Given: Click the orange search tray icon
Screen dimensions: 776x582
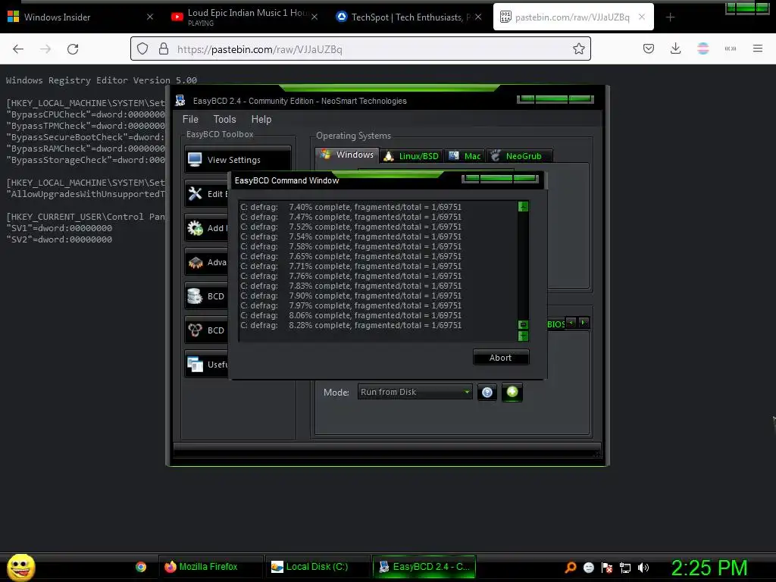Looking at the screenshot, I should coord(571,568).
